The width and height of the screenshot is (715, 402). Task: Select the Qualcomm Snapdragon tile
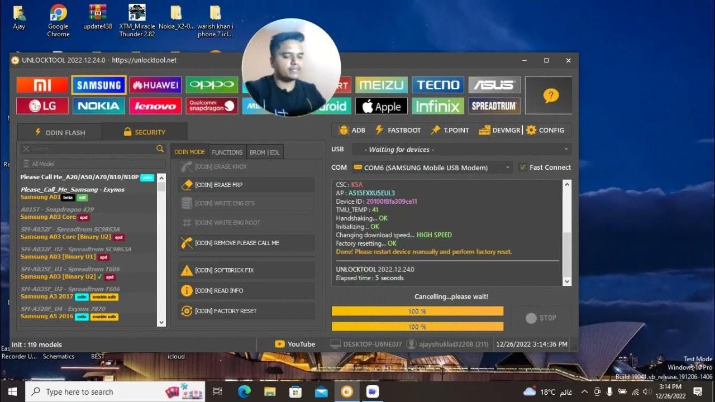pos(212,106)
